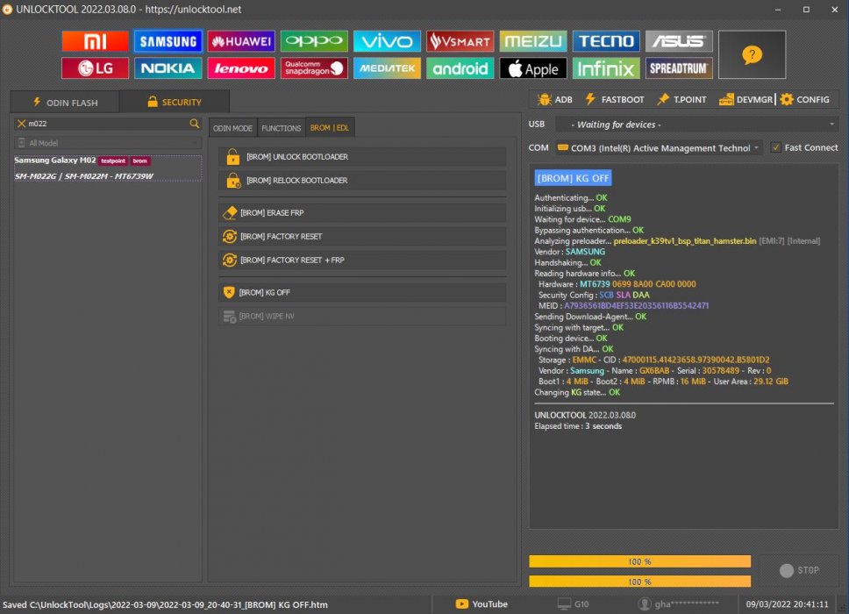The height and width of the screenshot is (614, 849).
Task: Click the m022 search field
Action: click(x=107, y=124)
